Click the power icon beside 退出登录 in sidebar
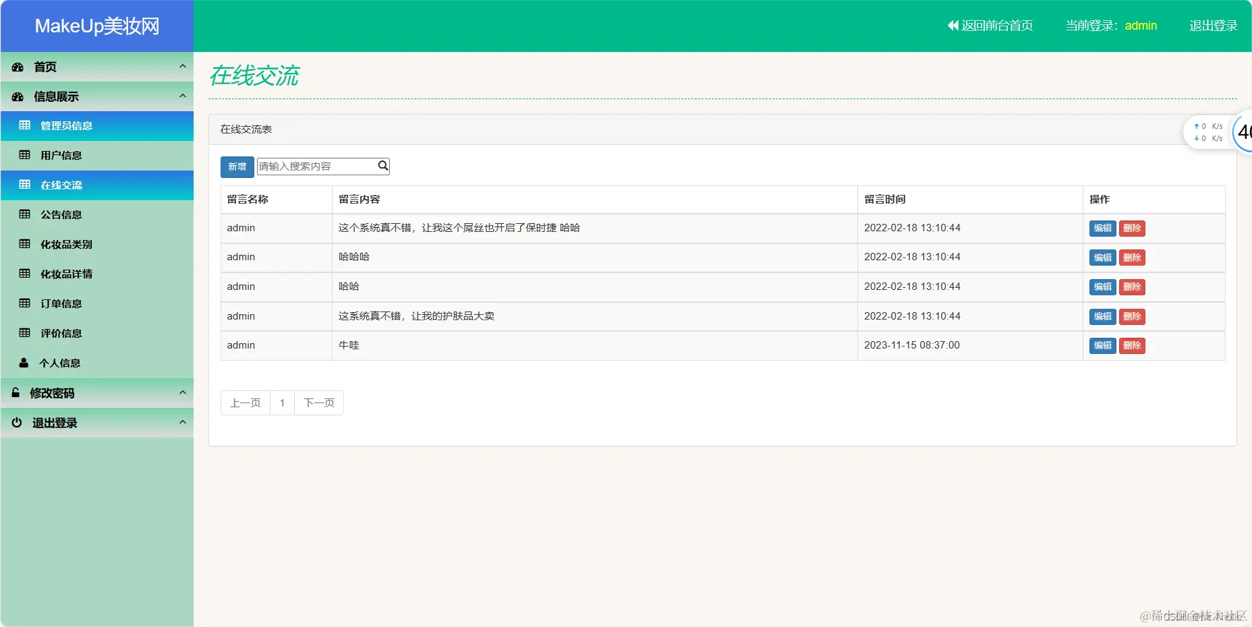Screen dimensions: 1252x627 pyautogui.click(x=17, y=422)
